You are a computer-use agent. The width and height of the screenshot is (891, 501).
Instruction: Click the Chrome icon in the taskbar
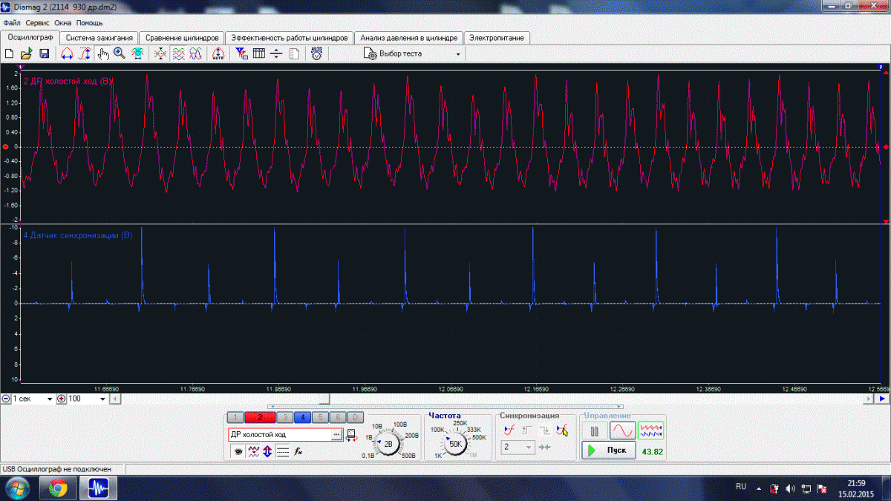click(x=58, y=488)
